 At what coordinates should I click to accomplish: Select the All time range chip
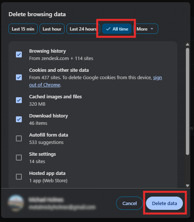[117, 29]
